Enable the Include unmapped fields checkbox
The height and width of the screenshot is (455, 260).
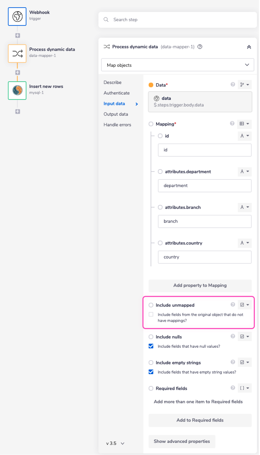tap(151, 314)
